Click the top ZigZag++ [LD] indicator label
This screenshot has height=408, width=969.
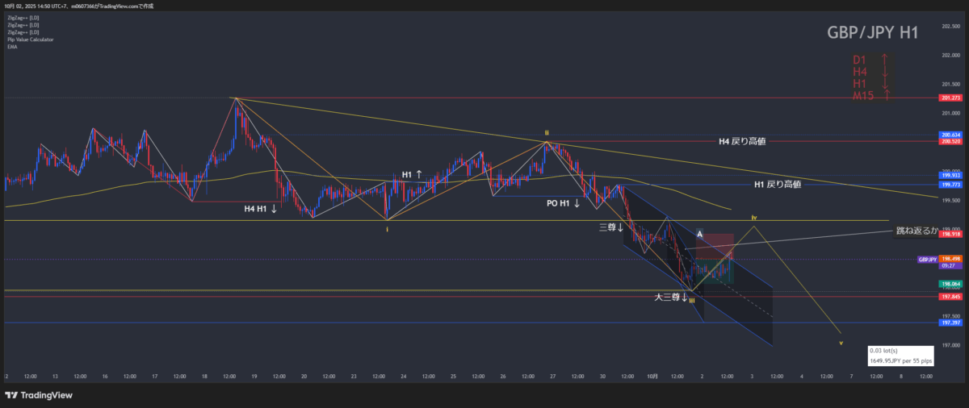[21, 19]
